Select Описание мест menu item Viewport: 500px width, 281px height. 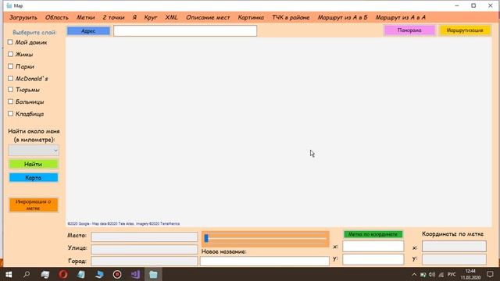(x=208, y=17)
